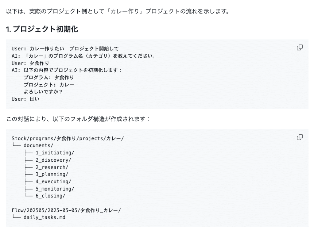Click the 2_discovery/ tree entry
318x234 pixels.
54,160
